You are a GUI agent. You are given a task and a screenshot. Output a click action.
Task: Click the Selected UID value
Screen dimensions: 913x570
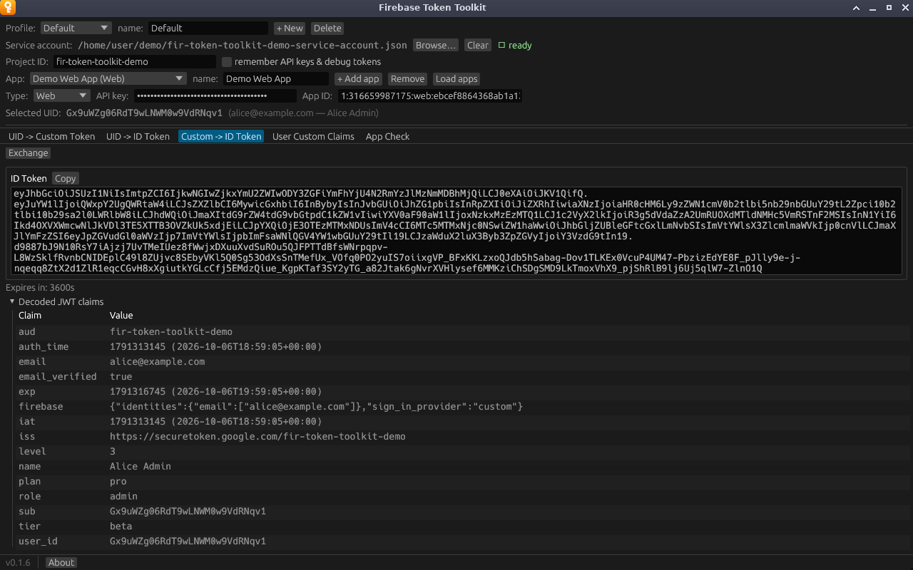tap(145, 113)
